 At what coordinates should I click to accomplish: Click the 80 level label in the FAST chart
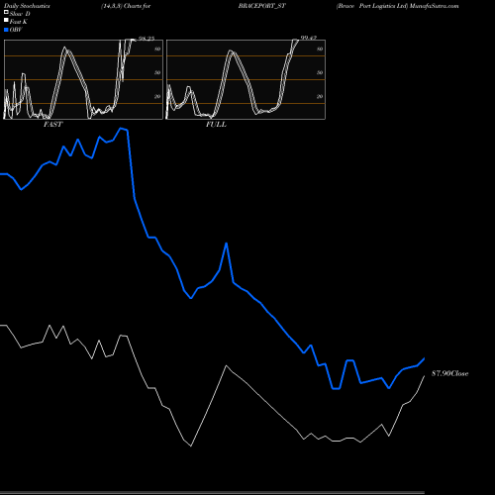coord(157,49)
